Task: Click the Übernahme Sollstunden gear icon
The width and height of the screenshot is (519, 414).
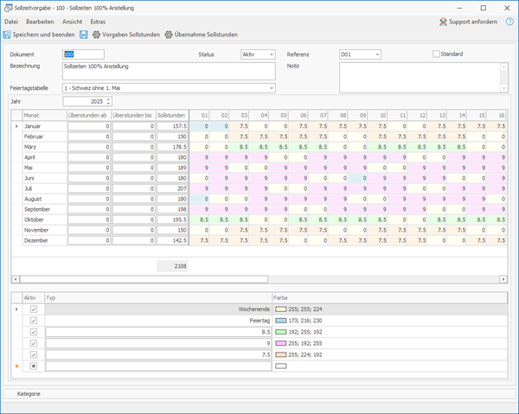Action: pos(169,35)
